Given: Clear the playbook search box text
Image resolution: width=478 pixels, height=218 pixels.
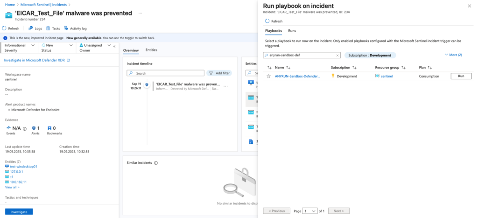Looking at the screenshot, I should coord(337,55).
